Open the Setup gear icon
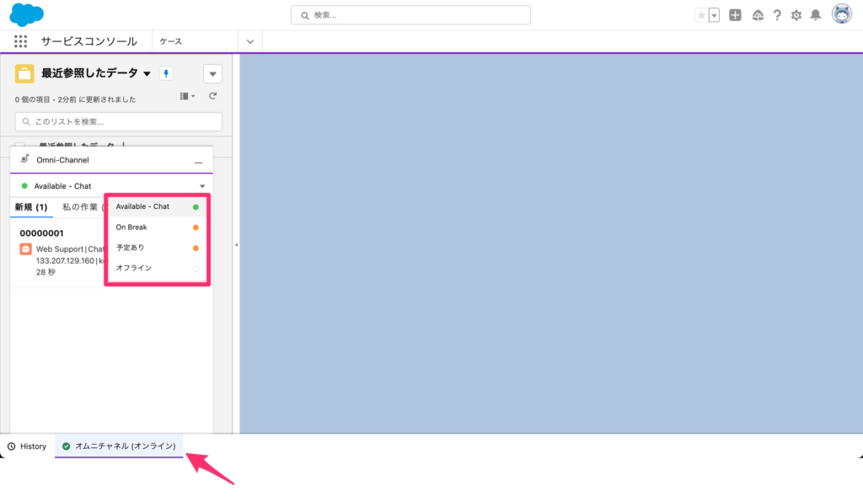 click(x=796, y=15)
